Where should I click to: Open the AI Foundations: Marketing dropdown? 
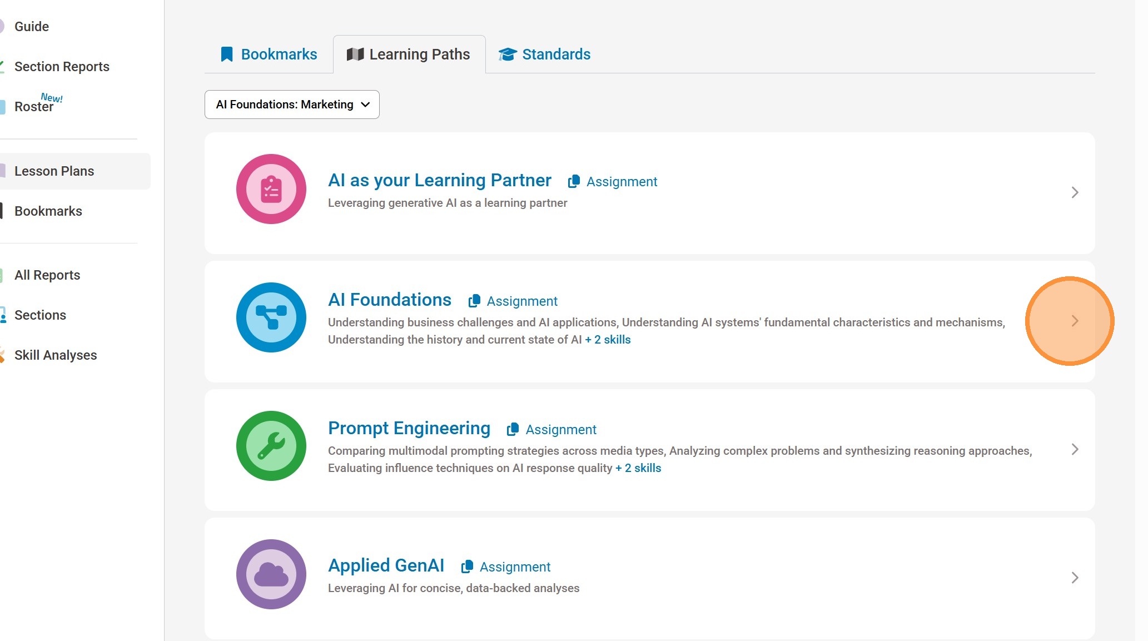point(292,105)
